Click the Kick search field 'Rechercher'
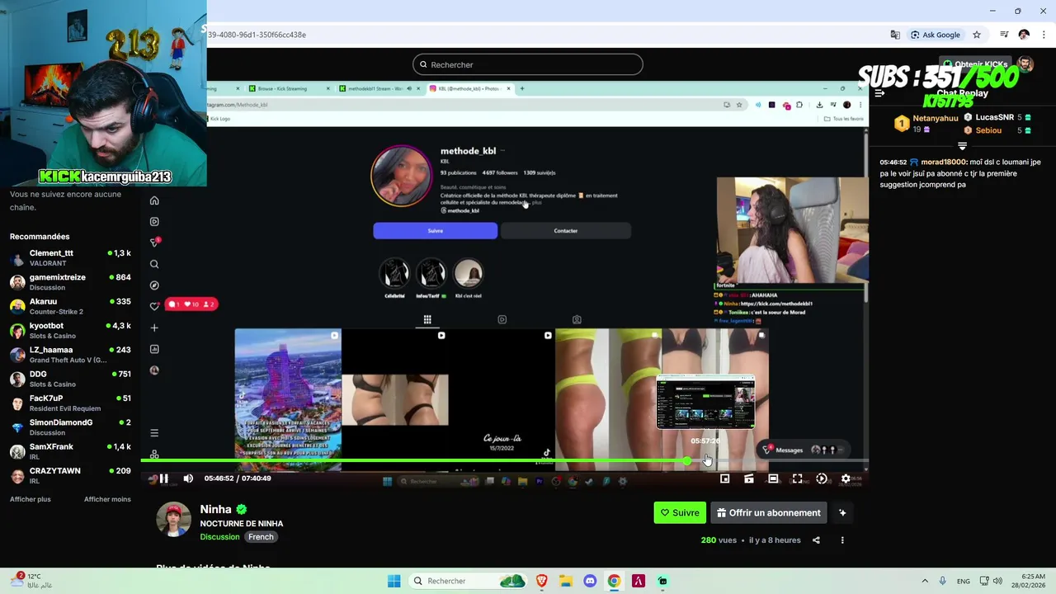The image size is (1056, 594). [528, 64]
